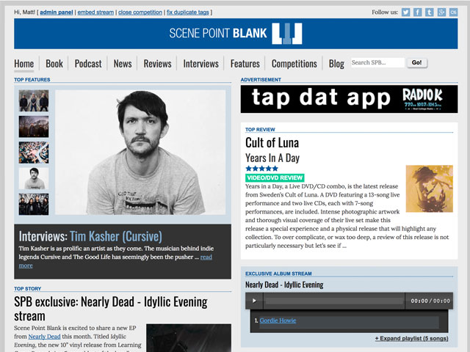Viewport: 470px width, 352px height.
Task: Open the Facebook follow icon
Action: tap(418, 12)
